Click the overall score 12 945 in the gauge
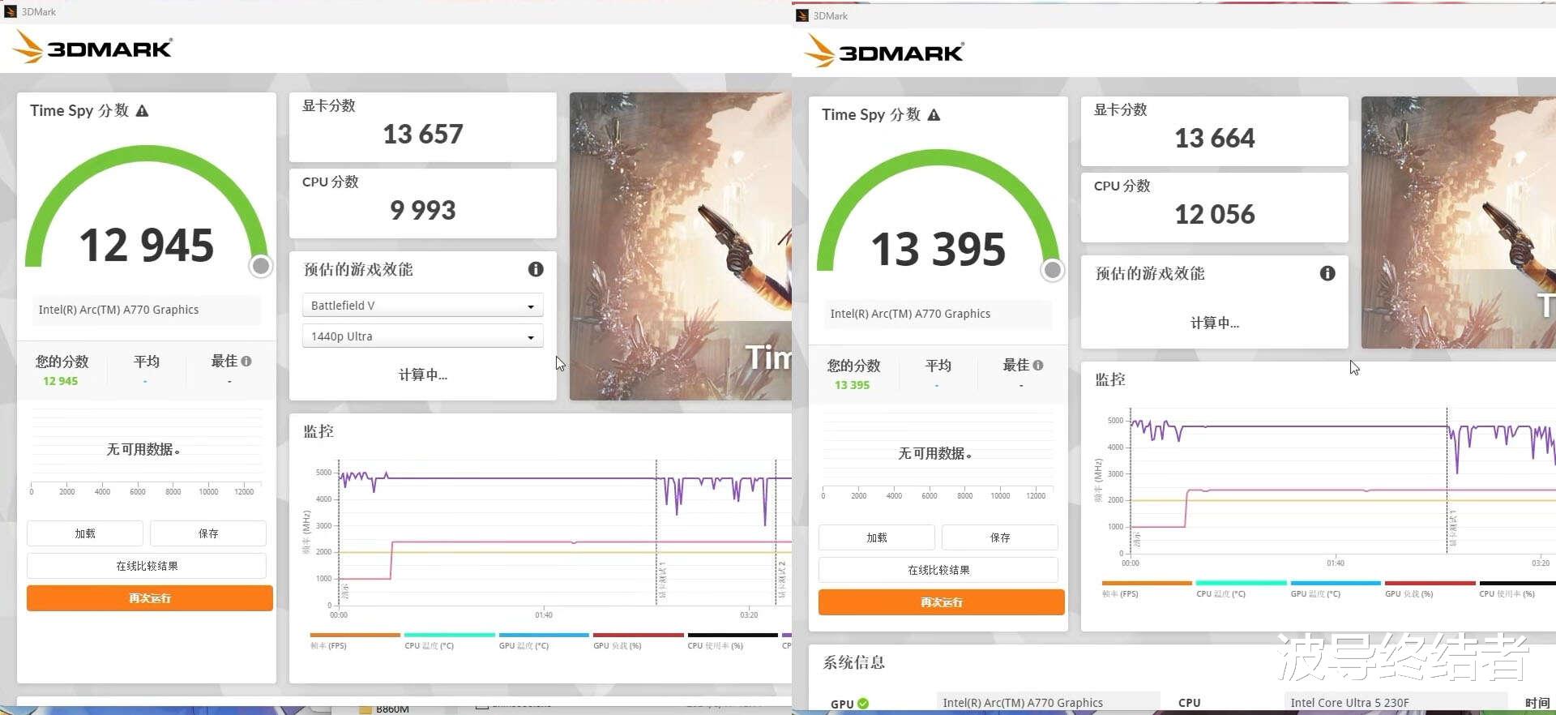The image size is (1556, 715). (x=147, y=245)
